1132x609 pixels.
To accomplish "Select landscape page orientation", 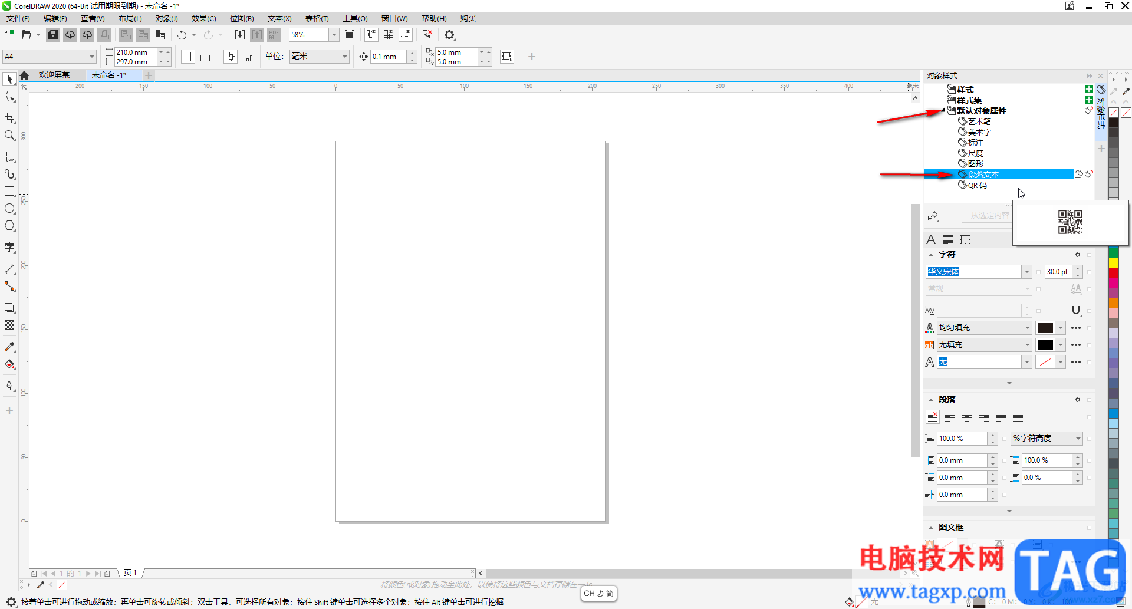I will tap(205, 57).
